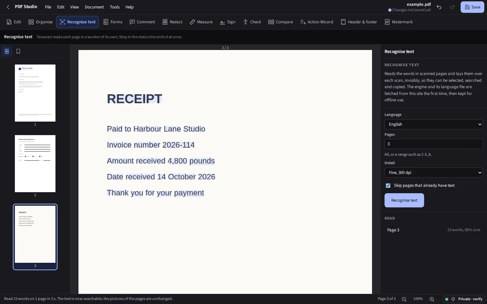
Task: Open the Tools menu
Action: (x=115, y=7)
